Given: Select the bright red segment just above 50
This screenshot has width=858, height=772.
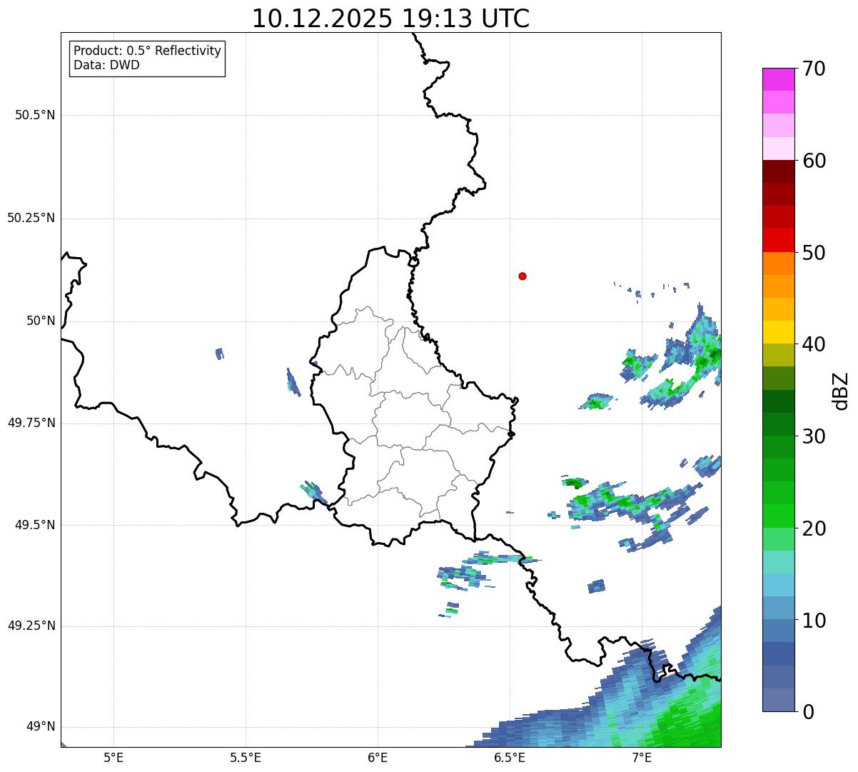Looking at the screenshot, I should point(778,240).
